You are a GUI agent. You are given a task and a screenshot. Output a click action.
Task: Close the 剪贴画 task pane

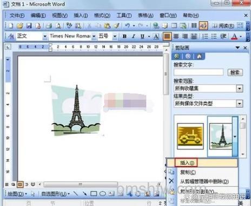245,48
